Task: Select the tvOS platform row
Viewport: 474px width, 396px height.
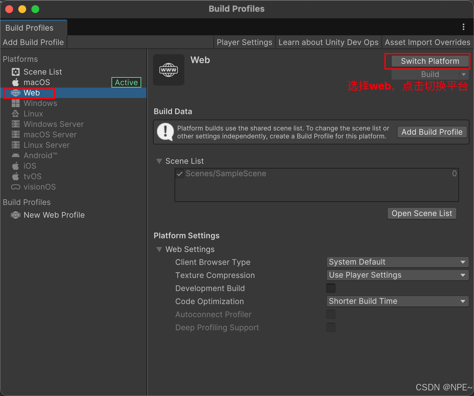Action: [74, 176]
